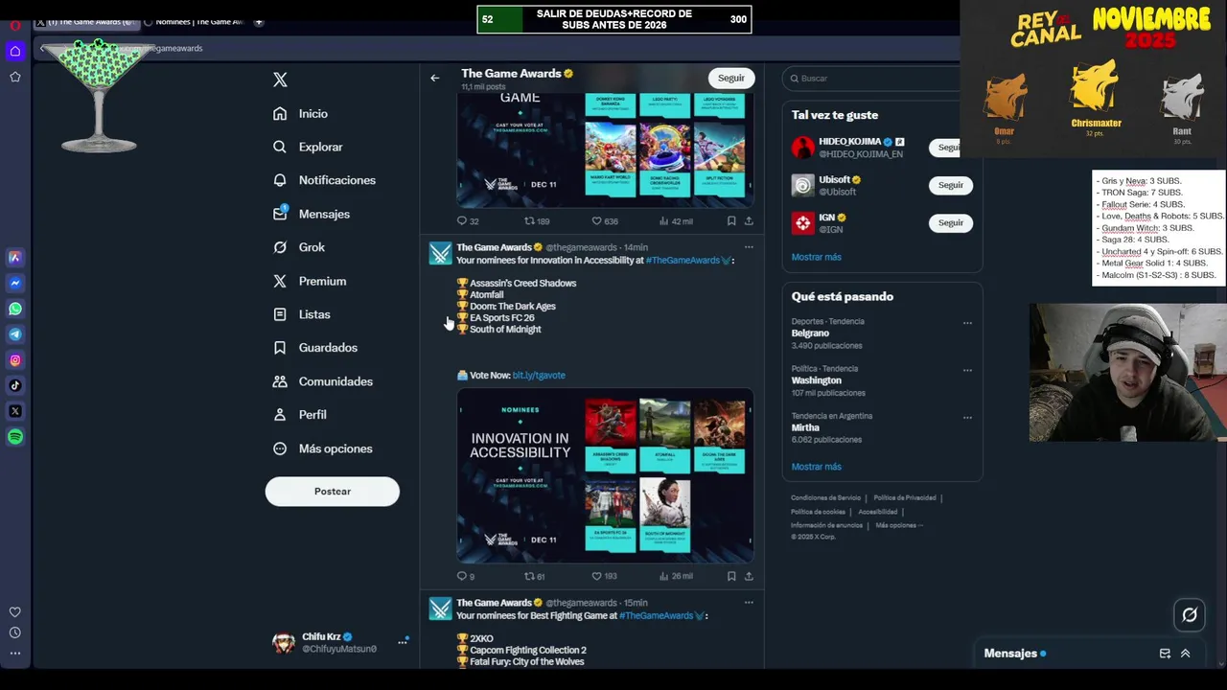Open Premium in X navigation
This screenshot has height=690, width=1227.
coord(309,281)
